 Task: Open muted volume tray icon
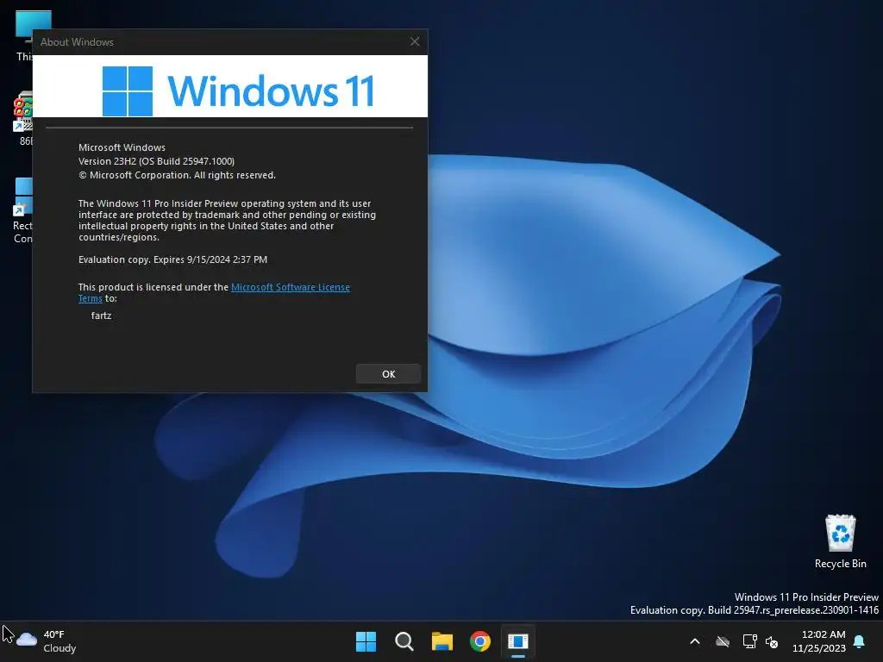tap(772, 641)
